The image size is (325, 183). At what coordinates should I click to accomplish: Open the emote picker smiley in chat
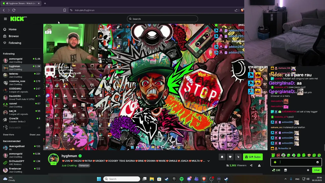pos(317,162)
